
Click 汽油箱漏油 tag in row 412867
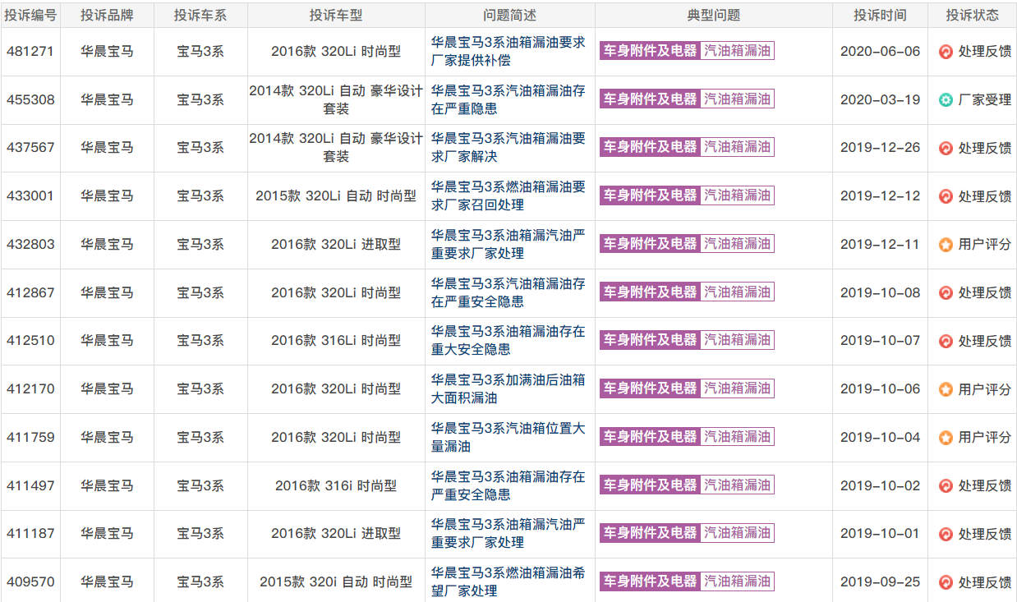click(x=737, y=292)
